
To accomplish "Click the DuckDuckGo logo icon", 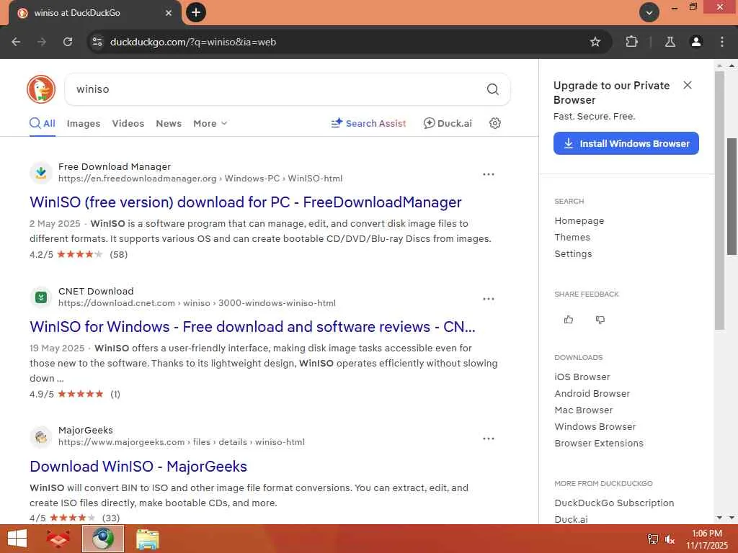I will (41, 89).
